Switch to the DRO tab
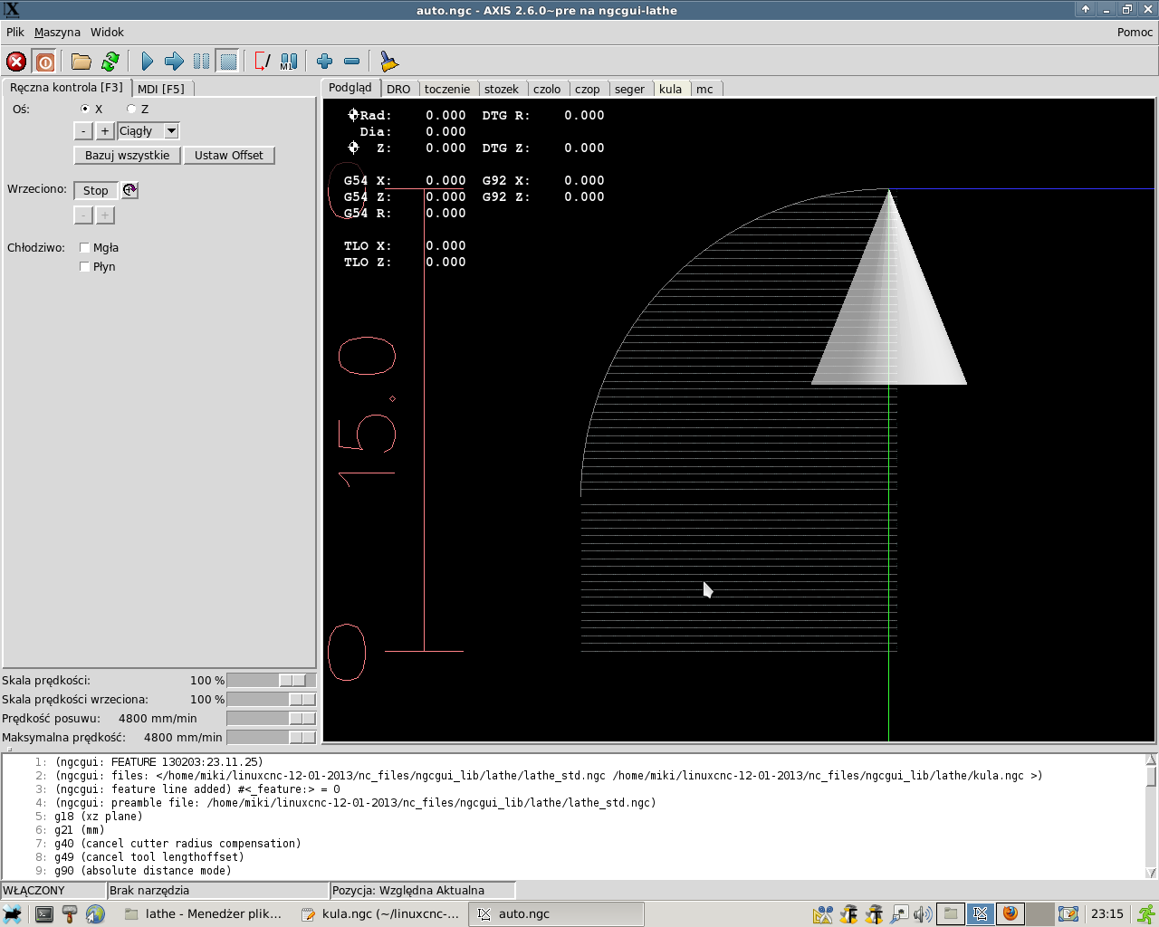 point(398,89)
